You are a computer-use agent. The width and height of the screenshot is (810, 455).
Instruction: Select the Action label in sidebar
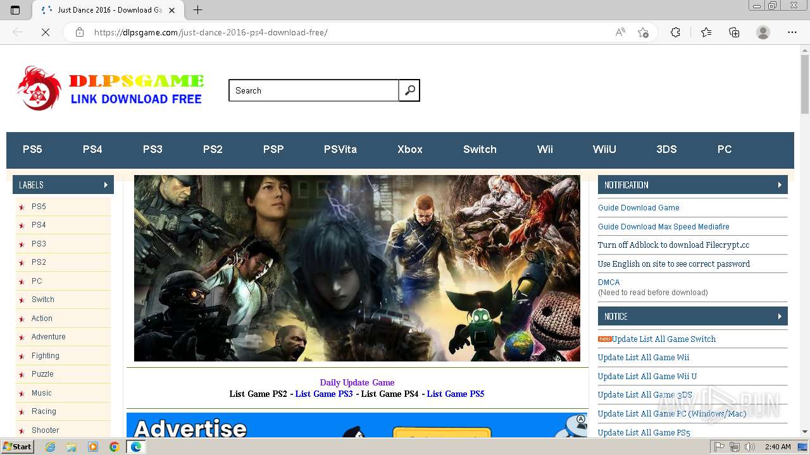(x=42, y=318)
